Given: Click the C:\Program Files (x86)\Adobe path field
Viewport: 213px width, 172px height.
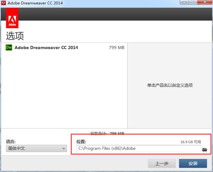Looking at the screenshot, I should [x=139, y=149].
